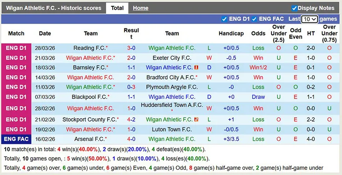Image resolution: width=342 pixels, height=175 pixels.
Task: Click the 4-0 score of the Arsenal match
Action: [131, 139]
